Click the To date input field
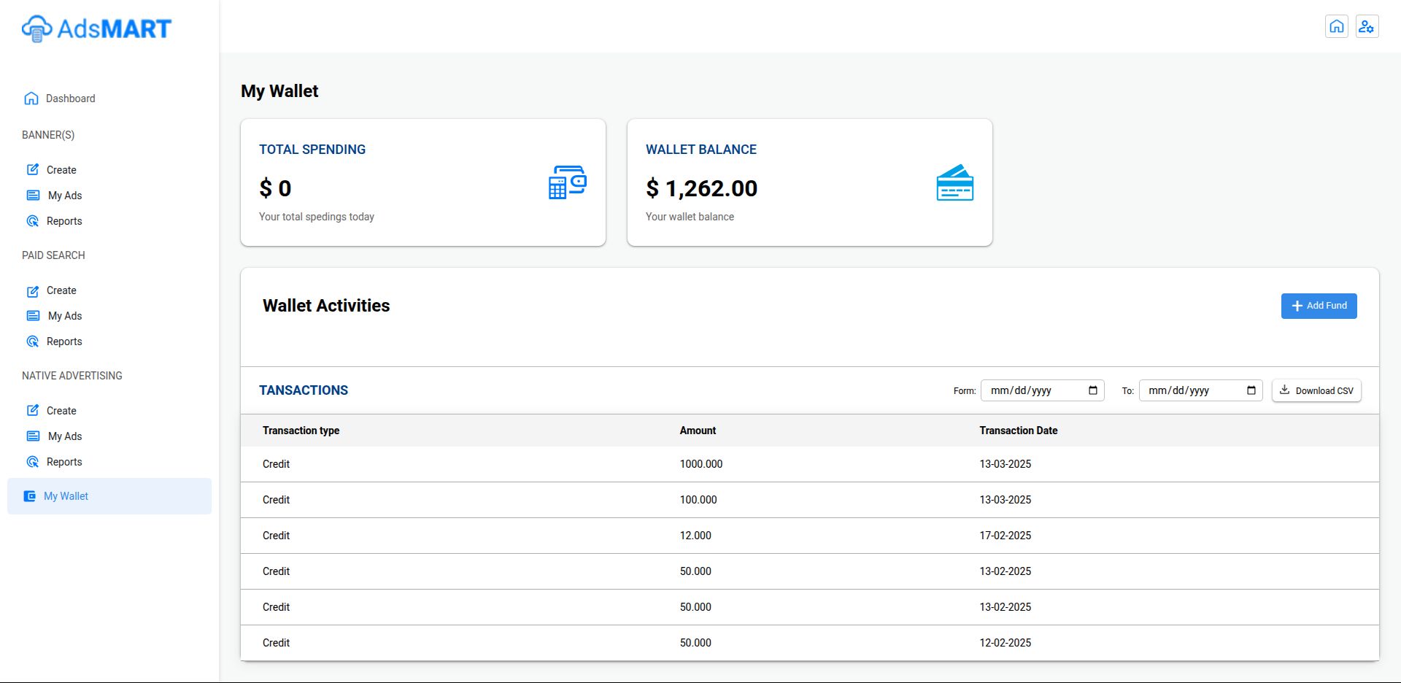Screen dimensions: 1401x683 click(x=1191, y=390)
